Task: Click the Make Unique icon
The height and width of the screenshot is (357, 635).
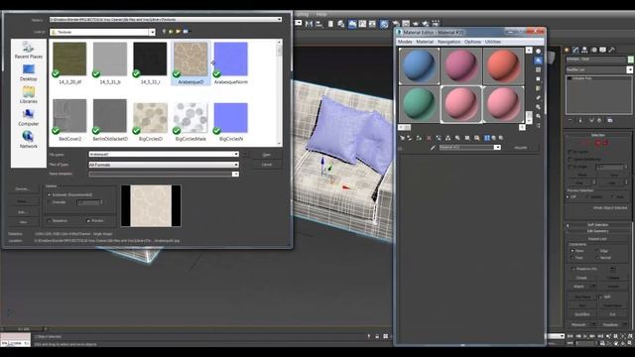Action: pos(447,138)
